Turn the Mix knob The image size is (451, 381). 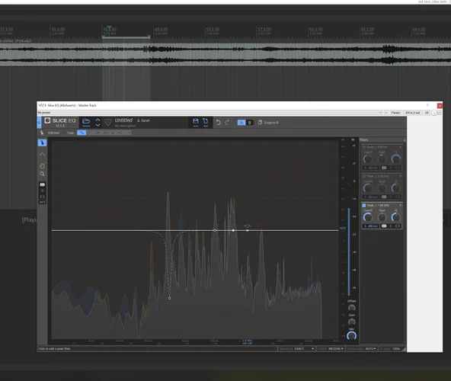351,336
